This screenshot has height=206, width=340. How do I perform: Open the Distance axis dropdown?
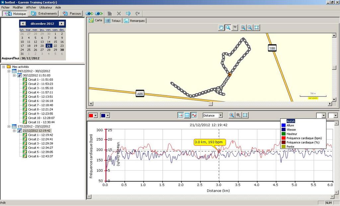pyautogui.click(x=220, y=115)
